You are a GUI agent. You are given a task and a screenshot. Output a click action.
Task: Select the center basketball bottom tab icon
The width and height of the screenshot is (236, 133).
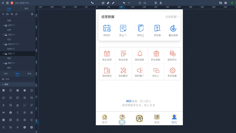139,118
